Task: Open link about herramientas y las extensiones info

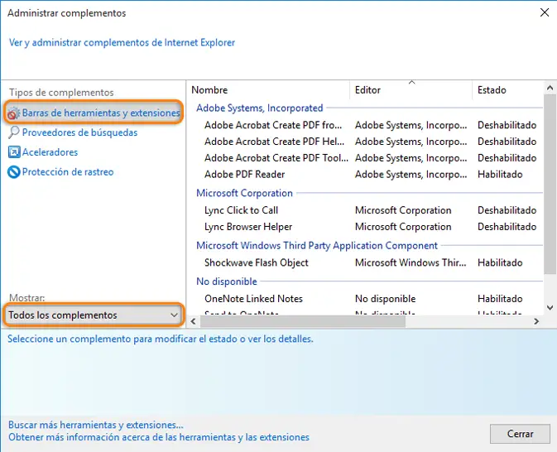Action: (x=159, y=437)
